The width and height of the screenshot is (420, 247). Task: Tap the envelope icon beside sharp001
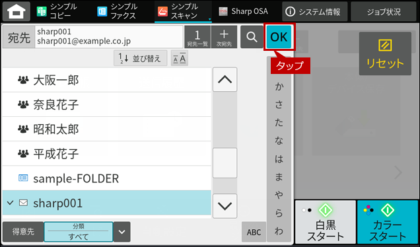tap(23, 203)
